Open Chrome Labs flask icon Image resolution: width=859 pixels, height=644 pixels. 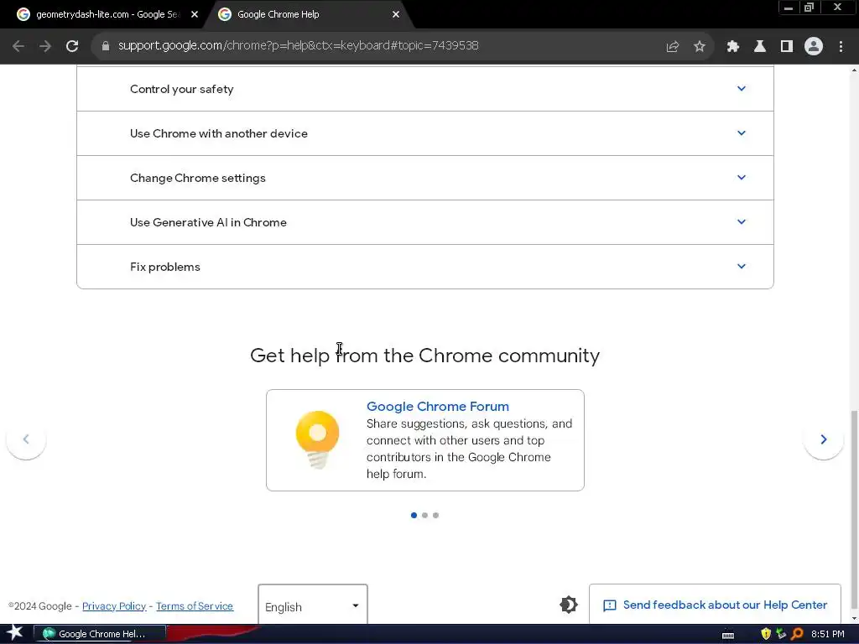760,47
